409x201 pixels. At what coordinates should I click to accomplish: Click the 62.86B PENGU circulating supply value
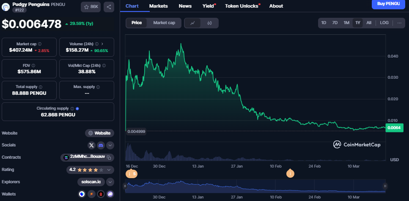58,115
